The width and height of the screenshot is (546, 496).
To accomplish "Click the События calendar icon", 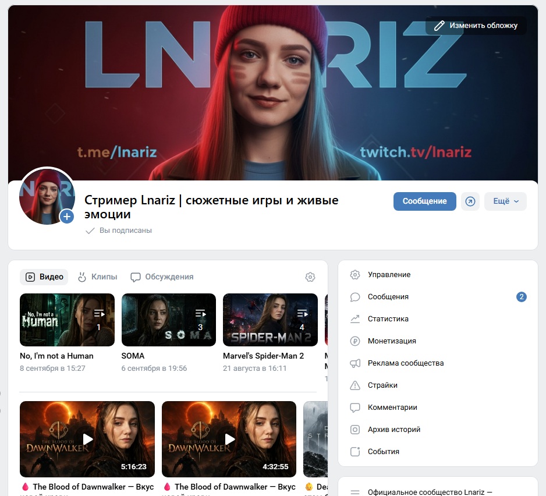I will pos(355,451).
